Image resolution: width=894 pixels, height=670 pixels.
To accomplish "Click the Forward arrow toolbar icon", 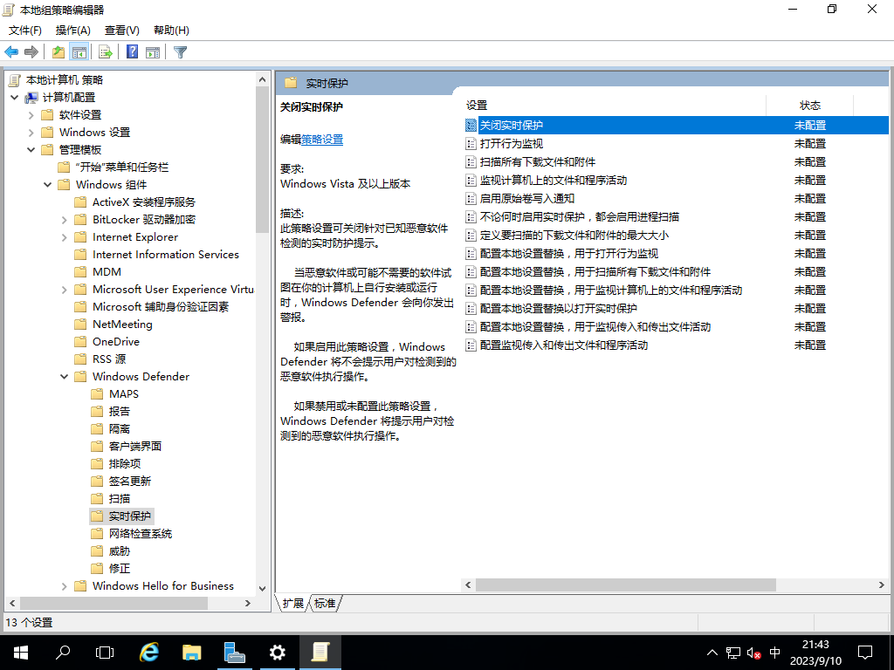I will point(31,51).
